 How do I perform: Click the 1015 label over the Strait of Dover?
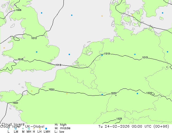(58, 65)
